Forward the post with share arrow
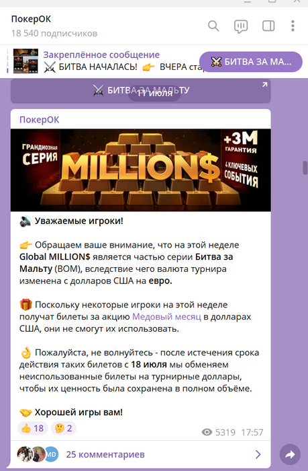 point(290,455)
